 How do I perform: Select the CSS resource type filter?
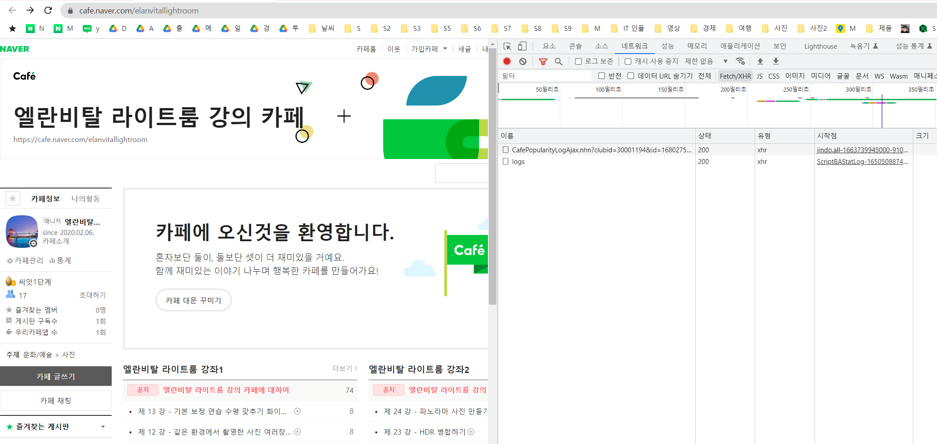coord(773,76)
